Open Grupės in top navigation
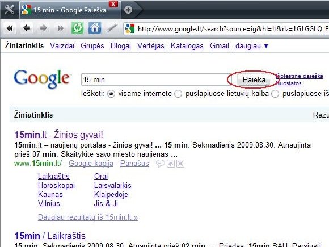 pyautogui.click(x=92, y=46)
